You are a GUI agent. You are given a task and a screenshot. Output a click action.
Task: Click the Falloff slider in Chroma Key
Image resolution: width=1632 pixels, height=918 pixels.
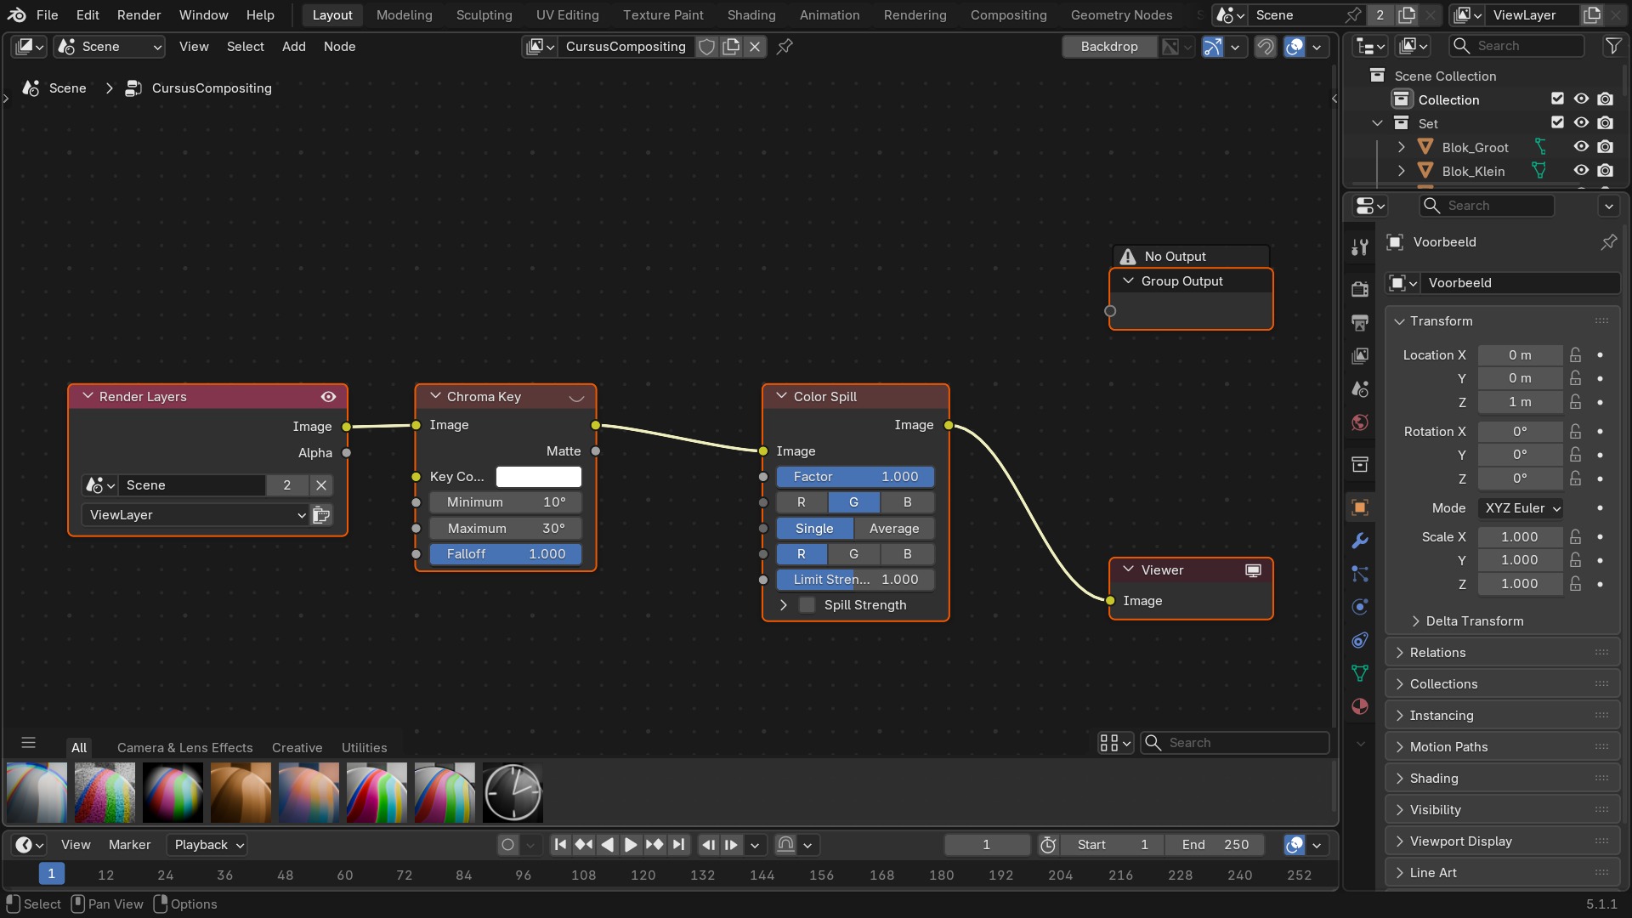(506, 554)
